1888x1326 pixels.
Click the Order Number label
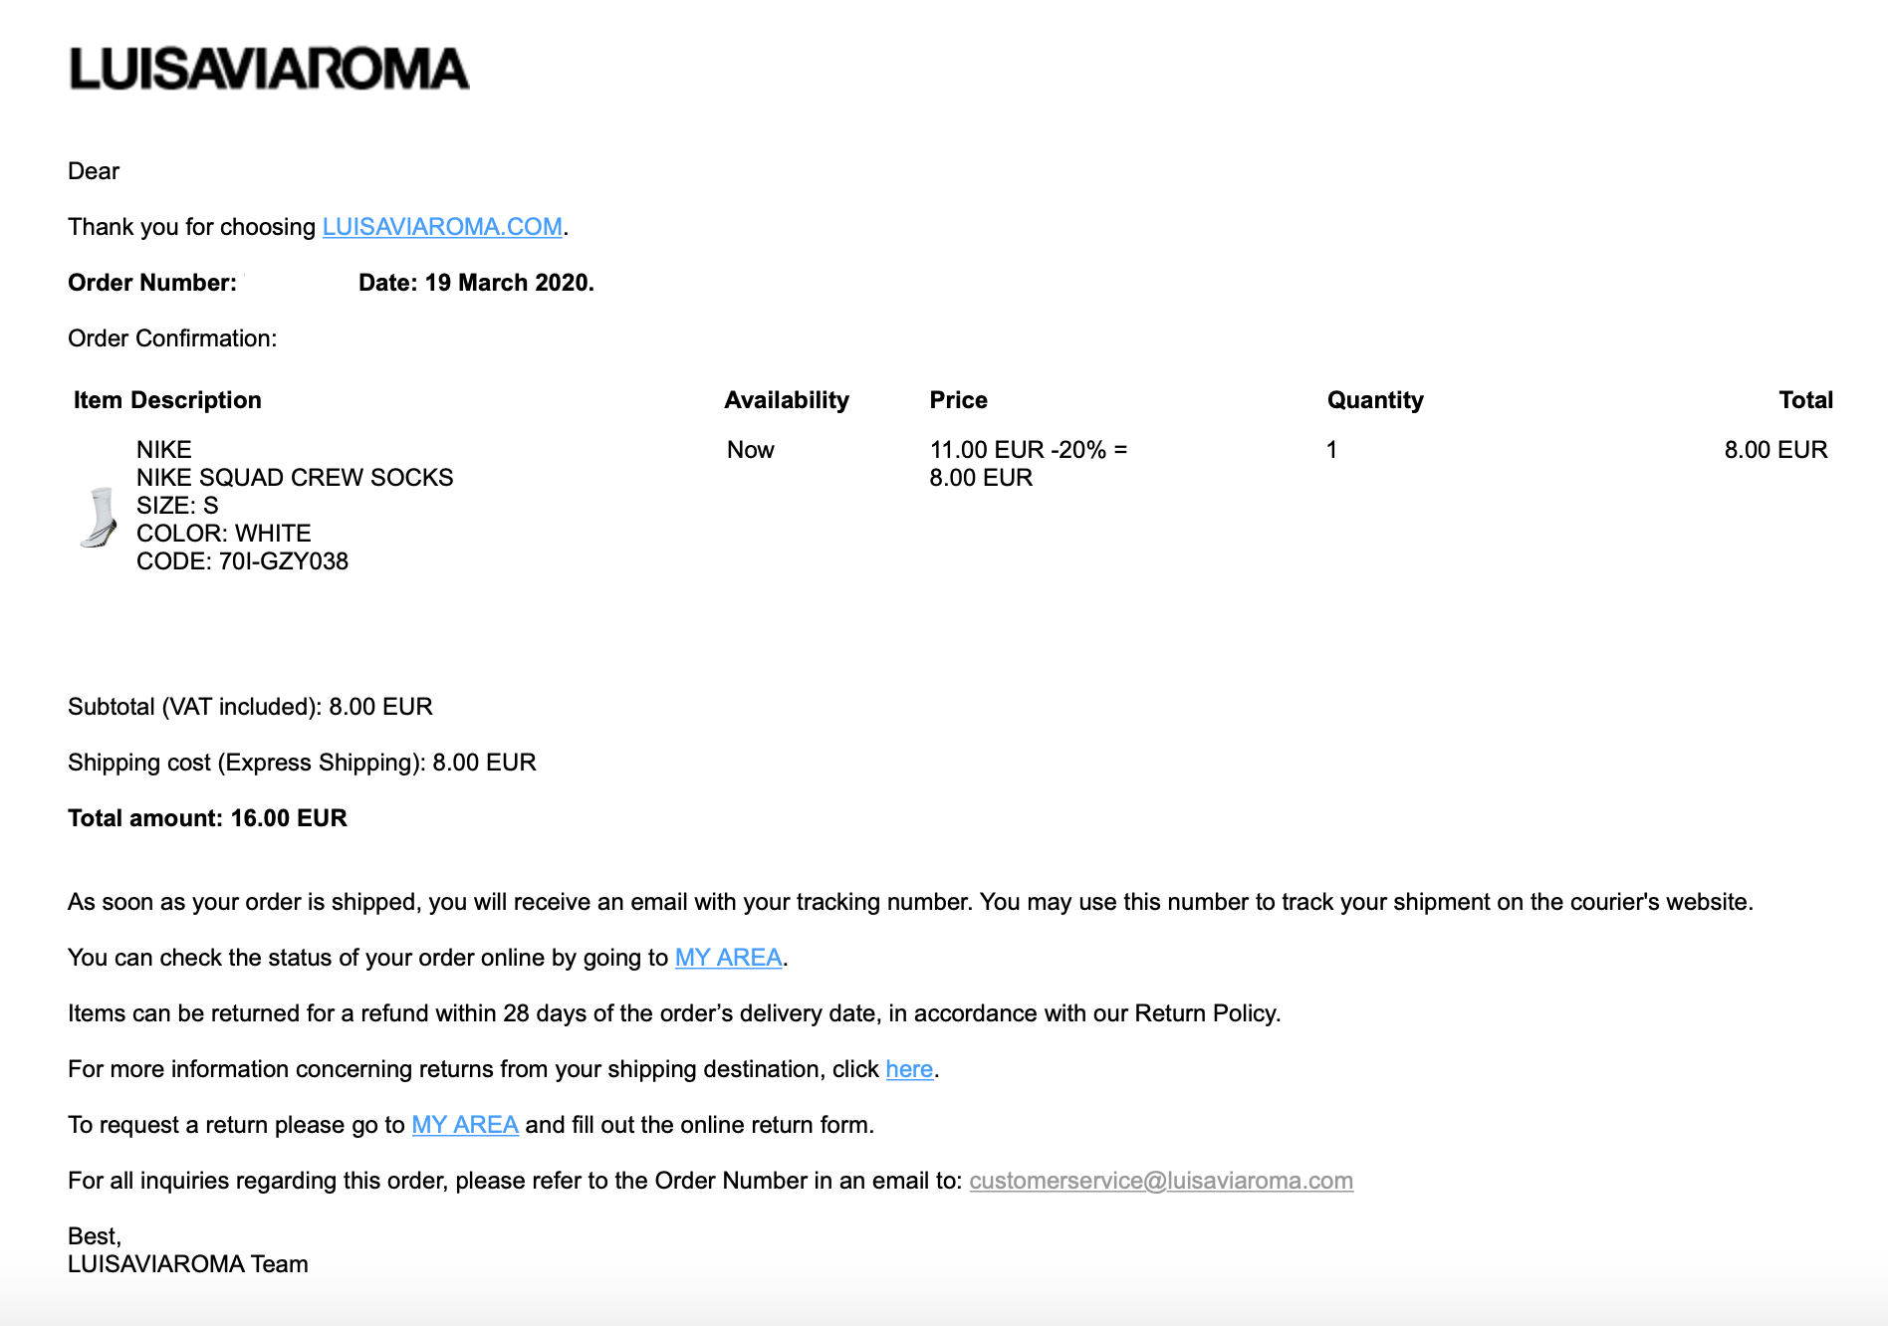click(x=152, y=283)
